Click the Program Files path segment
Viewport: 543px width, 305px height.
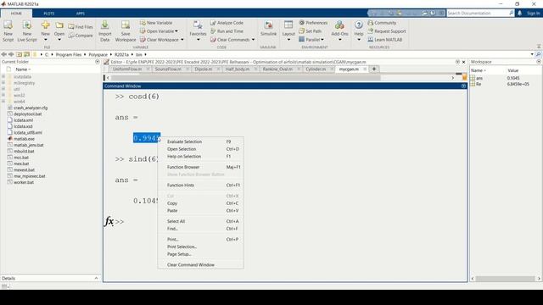68,54
